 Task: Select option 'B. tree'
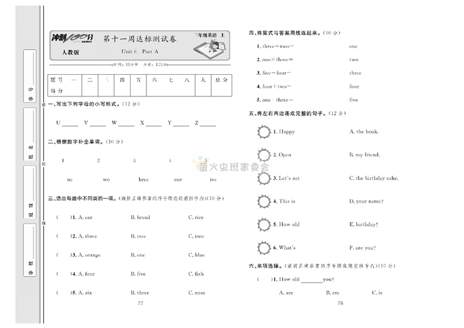(138, 236)
